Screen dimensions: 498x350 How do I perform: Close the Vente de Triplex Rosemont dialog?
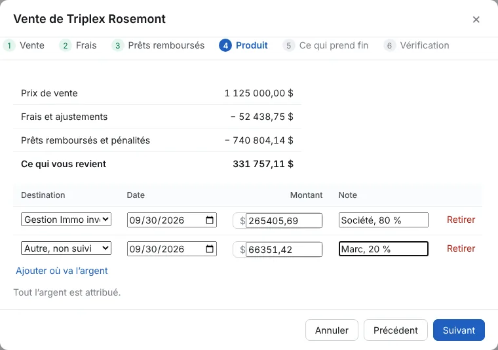click(x=476, y=20)
